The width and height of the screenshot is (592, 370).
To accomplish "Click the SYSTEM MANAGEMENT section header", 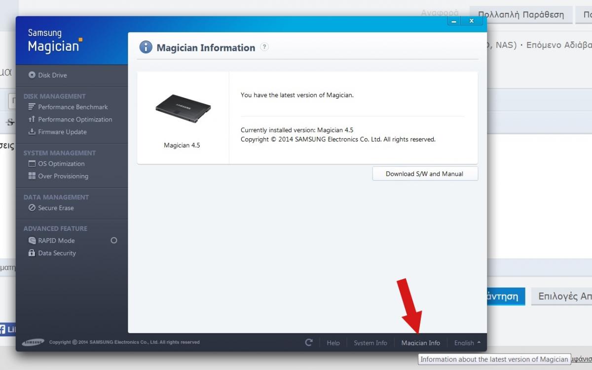I will tap(60, 153).
